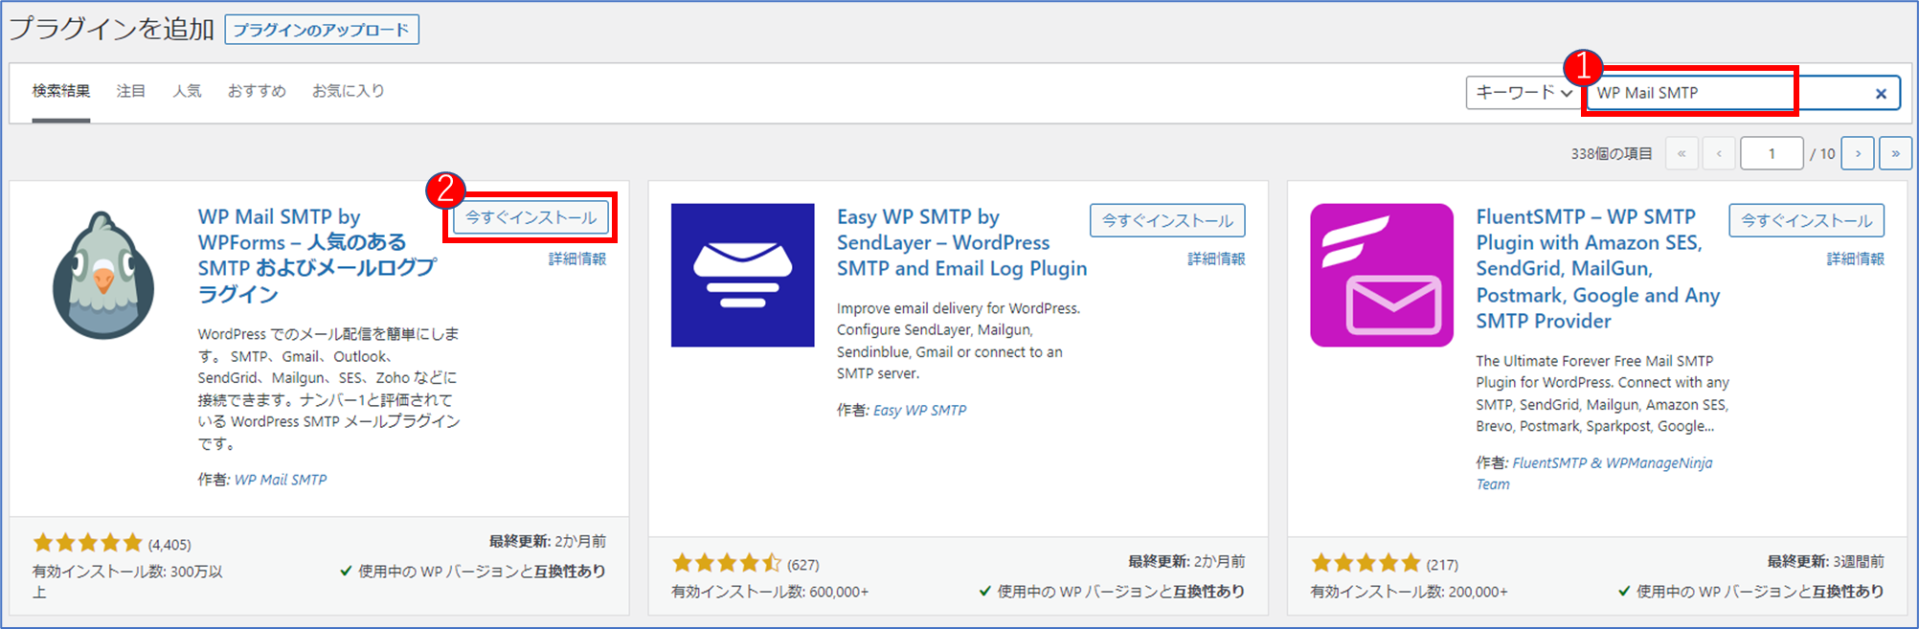The height and width of the screenshot is (629, 1919).
Task: Click the star rating of Easy WP SMTP
Action: pyautogui.click(x=727, y=563)
